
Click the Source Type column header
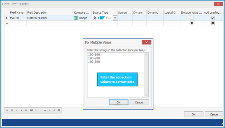click(x=105, y=13)
